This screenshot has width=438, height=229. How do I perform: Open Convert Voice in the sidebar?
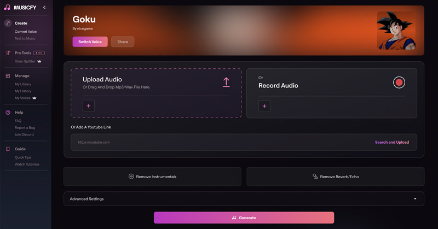pos(26,32)
